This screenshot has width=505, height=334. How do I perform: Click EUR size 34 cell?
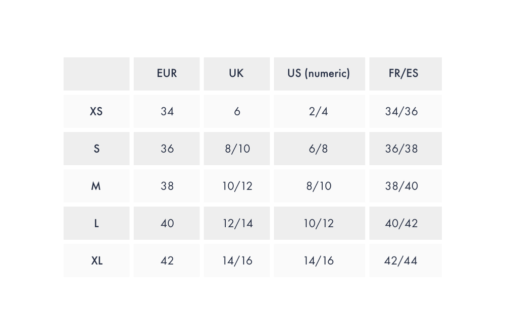click(x=167, y=111)
